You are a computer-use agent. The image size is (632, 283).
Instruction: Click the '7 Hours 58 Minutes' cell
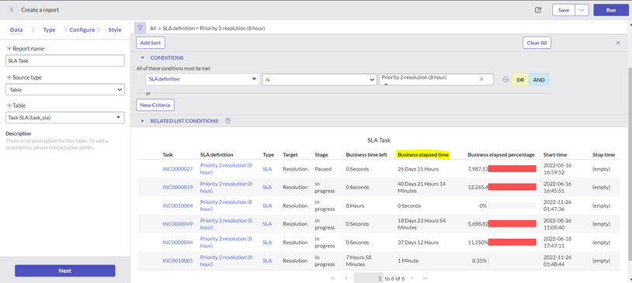[x=359, y=261]
